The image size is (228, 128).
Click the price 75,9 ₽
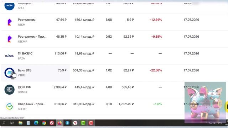62,70
